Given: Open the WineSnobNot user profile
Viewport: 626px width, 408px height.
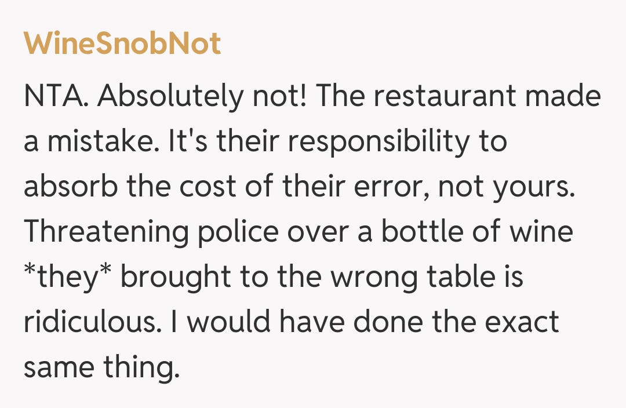Looking at the screenshot, I should click(122, 43).
